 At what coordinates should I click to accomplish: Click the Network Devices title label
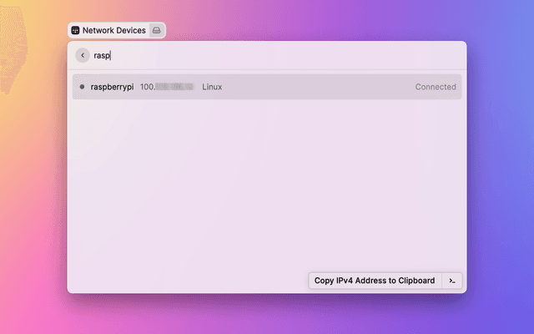click(x=114, y=30)
